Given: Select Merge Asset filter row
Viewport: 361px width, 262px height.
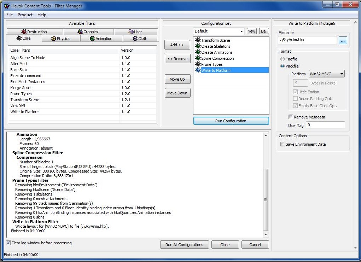Looking at the screenshot, I should coord(82,88).
